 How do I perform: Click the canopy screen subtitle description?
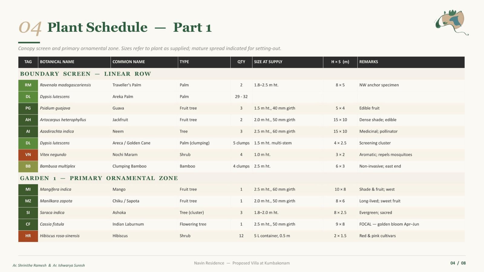(x=150, y=48)
